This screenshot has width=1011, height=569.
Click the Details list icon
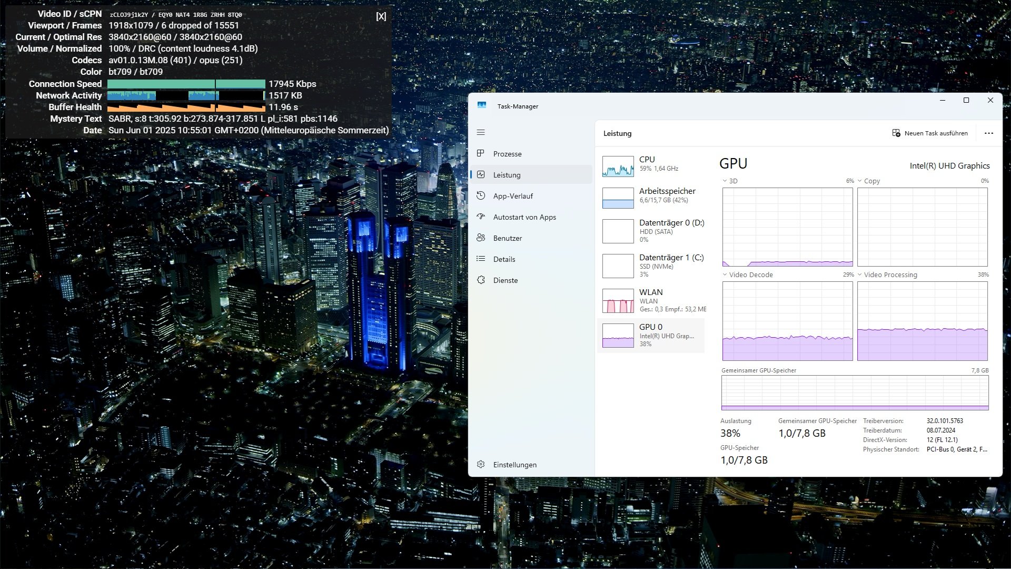click(481, 259)
